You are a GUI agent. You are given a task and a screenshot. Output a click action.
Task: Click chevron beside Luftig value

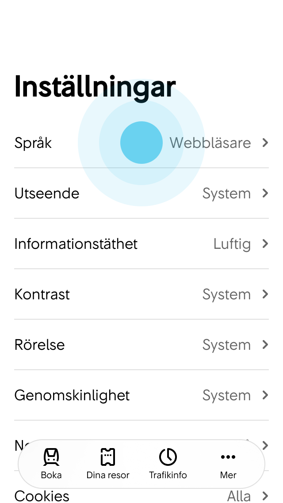[265, 244]
